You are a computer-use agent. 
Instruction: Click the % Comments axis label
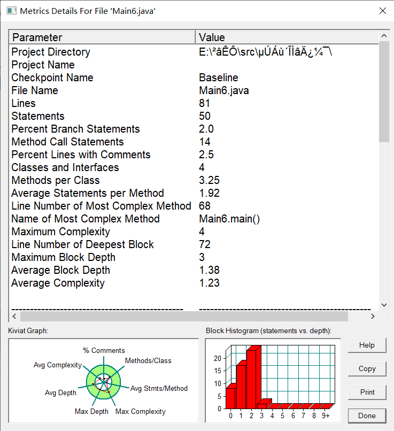[104, 350]
